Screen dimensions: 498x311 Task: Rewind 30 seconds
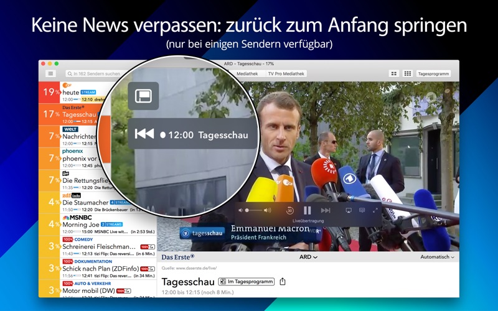coord(289,210)
